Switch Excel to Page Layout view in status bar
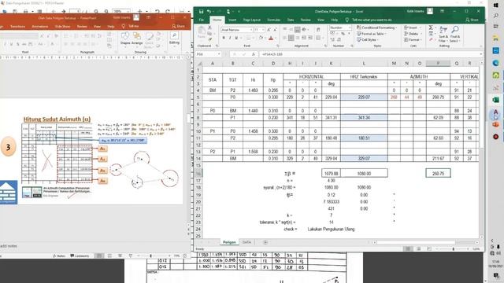Screen dimensions: 504x283 click(418, 248)
